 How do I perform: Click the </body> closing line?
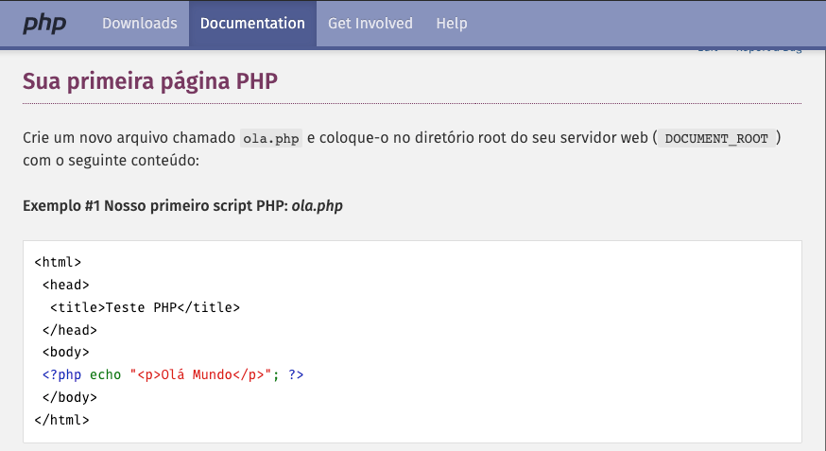coord(70,397)
